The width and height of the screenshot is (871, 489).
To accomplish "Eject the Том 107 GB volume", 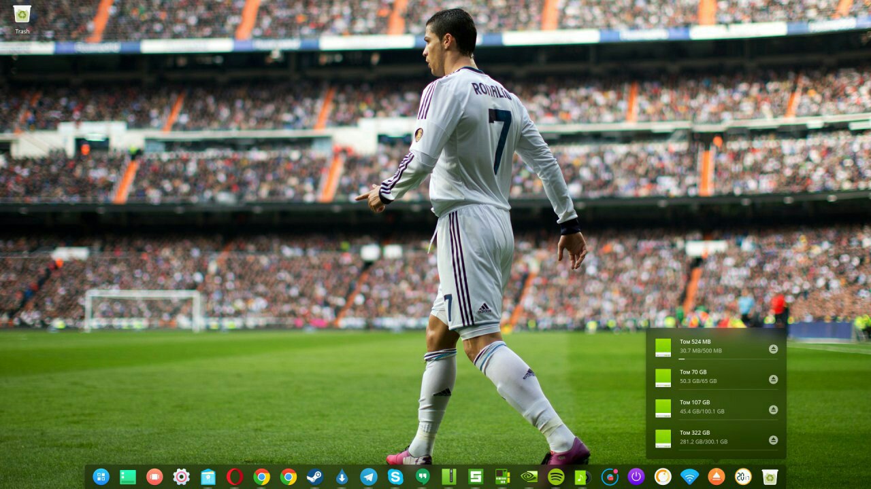I will tap(773, 410).
